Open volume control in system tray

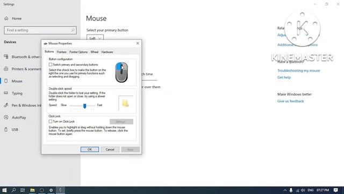coord(303,190)
